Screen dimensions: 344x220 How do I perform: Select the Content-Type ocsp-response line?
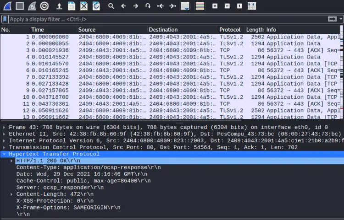89,167
